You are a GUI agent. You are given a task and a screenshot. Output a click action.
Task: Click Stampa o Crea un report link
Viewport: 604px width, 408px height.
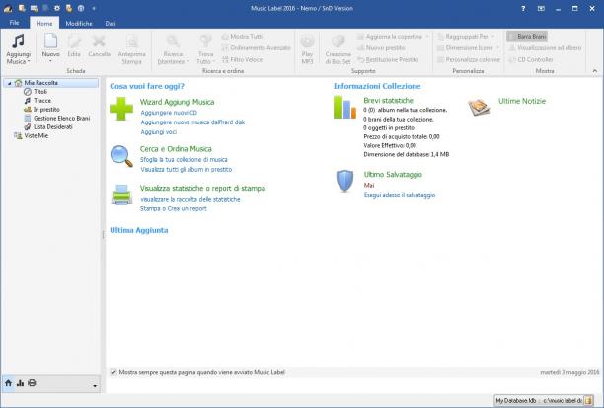(x=174, y=209)
